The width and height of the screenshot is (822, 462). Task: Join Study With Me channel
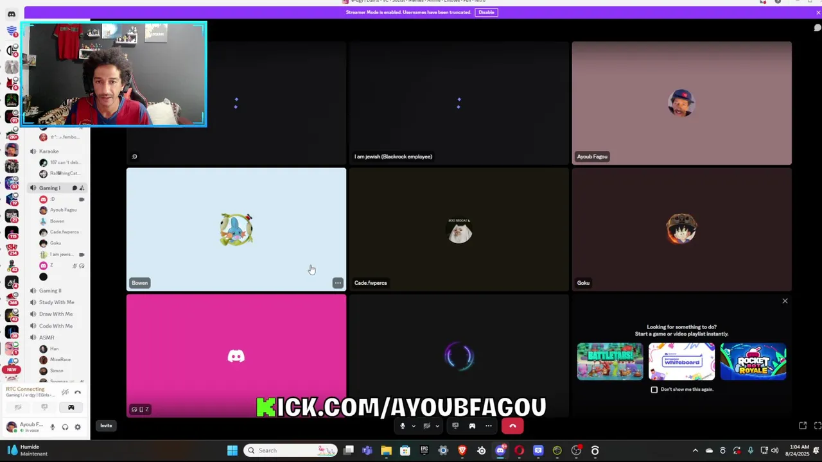pos(57,302)
